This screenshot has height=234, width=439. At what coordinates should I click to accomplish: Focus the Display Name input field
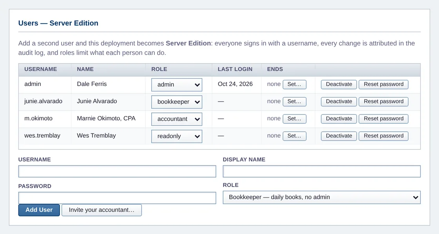322,171
